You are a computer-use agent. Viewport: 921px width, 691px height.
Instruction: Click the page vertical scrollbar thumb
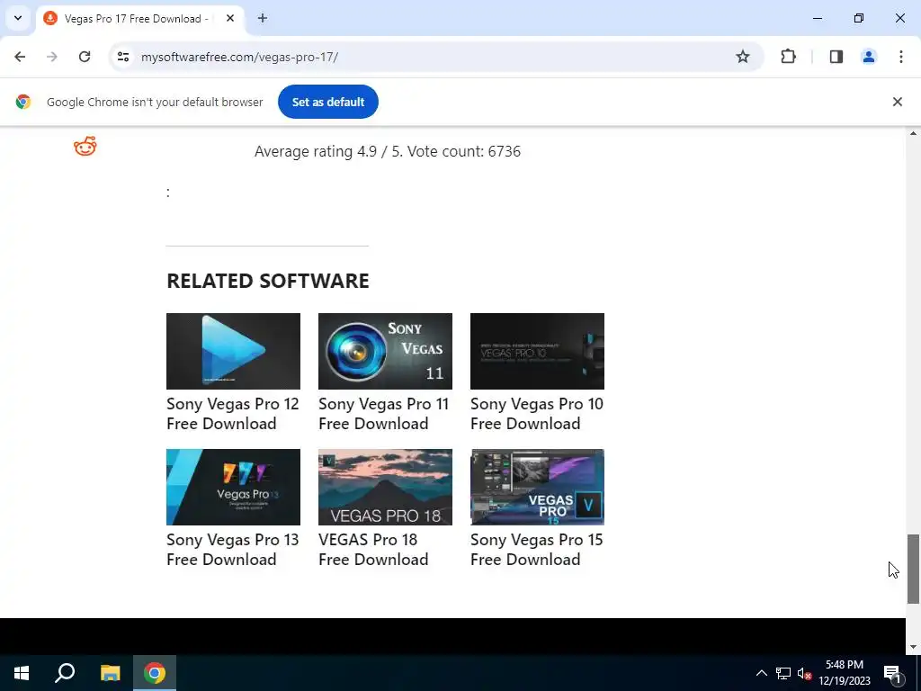pos(913,569)
